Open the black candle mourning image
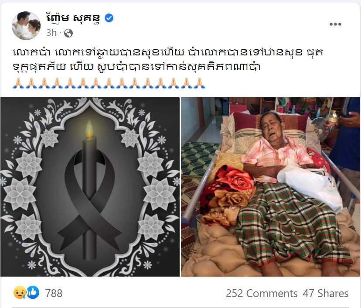361x308 pixels. tap(90, 187)
